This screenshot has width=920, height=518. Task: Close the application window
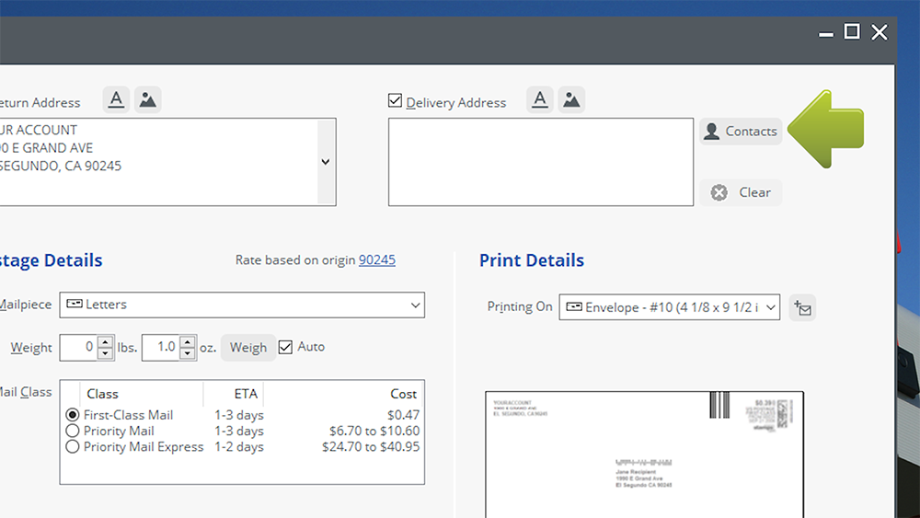pos(880,31)
